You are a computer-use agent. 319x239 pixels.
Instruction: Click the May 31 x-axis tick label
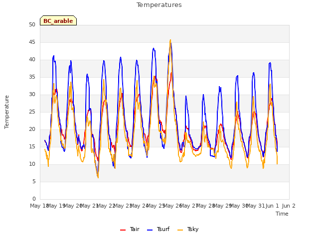coord(256,206)
